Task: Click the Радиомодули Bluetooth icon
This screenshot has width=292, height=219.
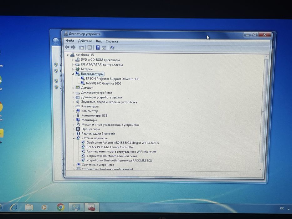Action: click(78, 134)
